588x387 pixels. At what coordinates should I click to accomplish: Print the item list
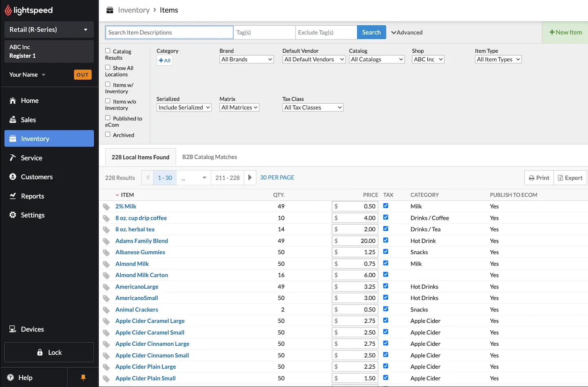(x=539, y=178)
